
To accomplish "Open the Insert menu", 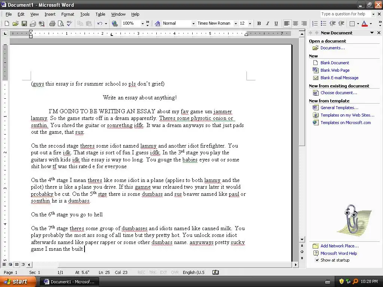I will click(50, 14).
